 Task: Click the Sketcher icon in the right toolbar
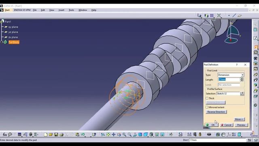tap(255, 38)
